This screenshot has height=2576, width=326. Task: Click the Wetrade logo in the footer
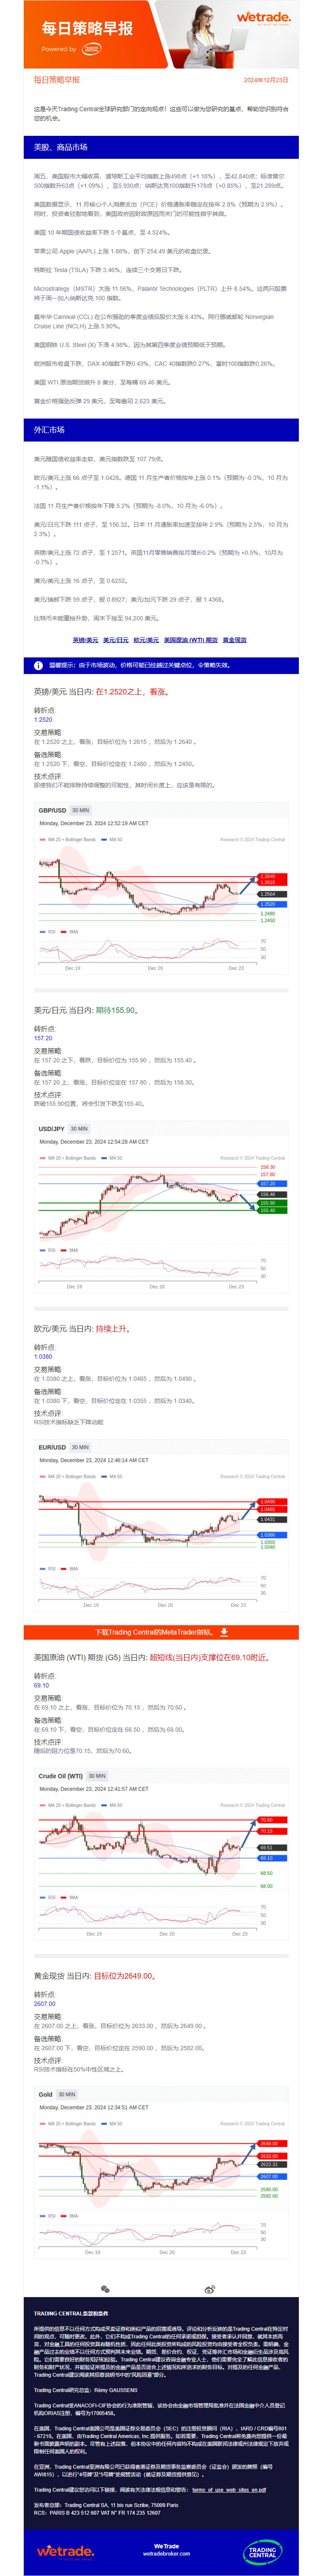66,2550
